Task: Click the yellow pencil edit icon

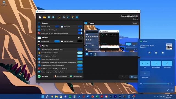Action: pos(59,17)
